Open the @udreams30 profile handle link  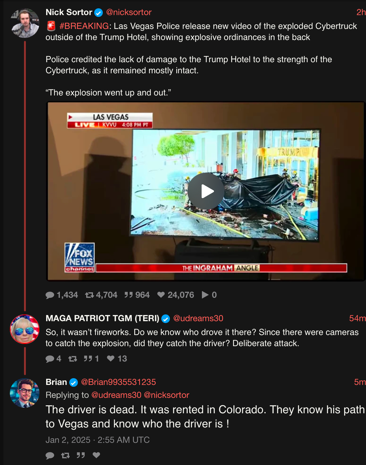tap(198, 318)
